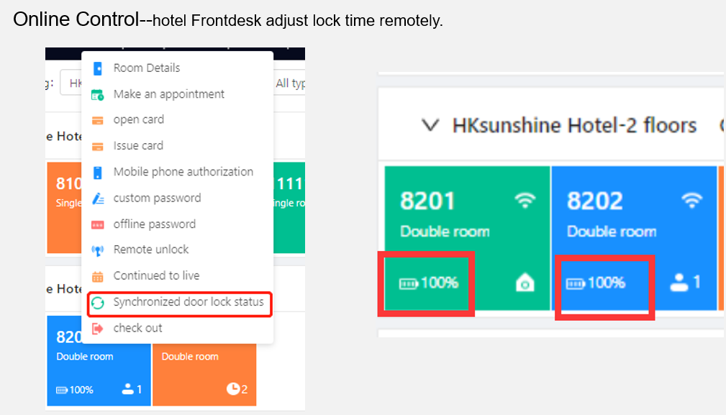Click the green sync icon for door lock status
Screen dimensions: 726x415
(x=98, y=303)
